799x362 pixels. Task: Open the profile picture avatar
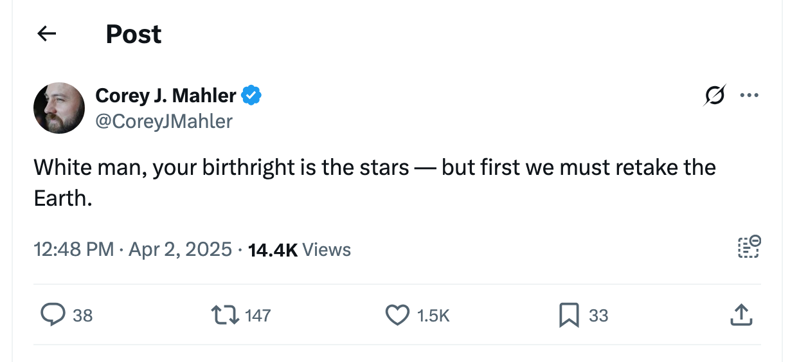[x=59, y=108]
